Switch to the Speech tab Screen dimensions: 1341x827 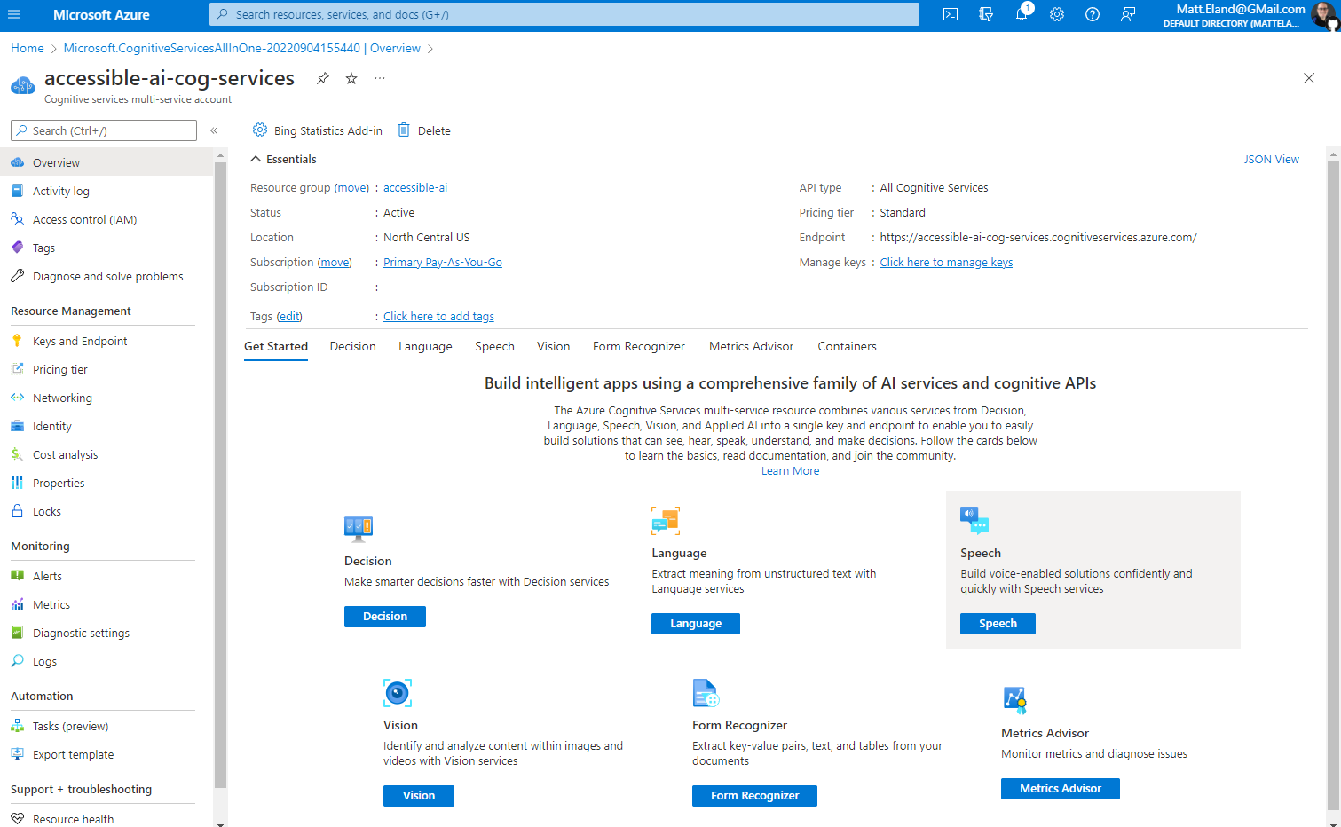pos(494,346)
